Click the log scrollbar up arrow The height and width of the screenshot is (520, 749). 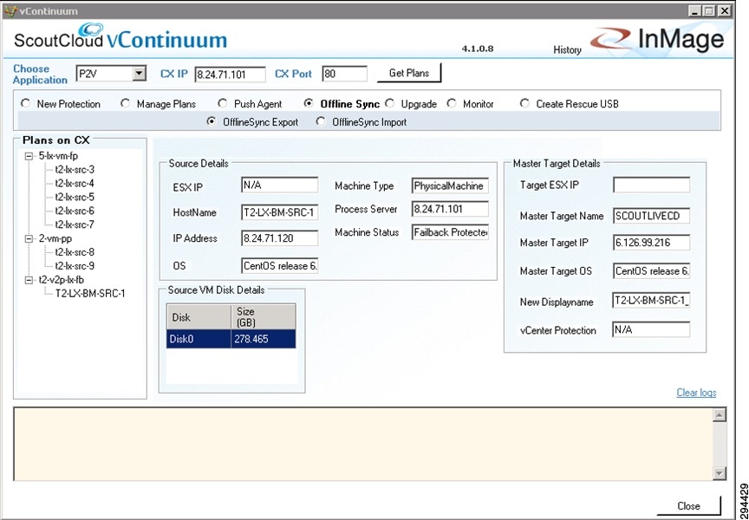[x=719, y=415]
